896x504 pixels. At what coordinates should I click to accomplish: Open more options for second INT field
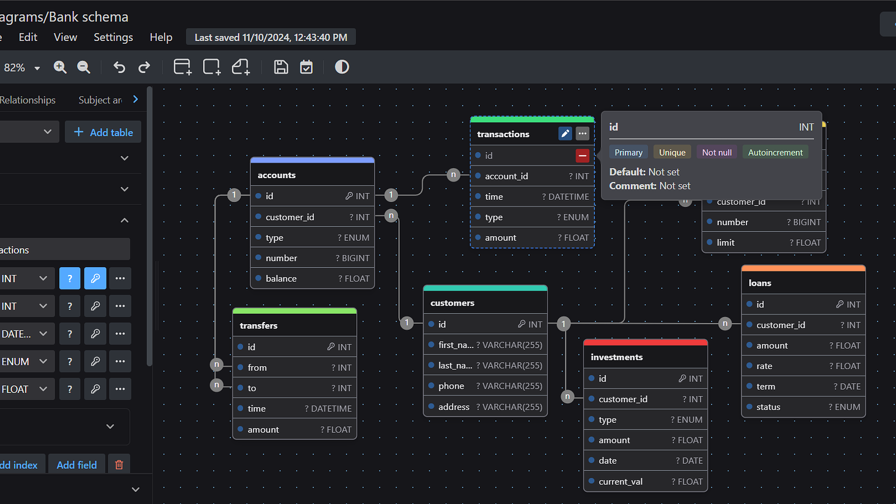(x=120, y=306)
